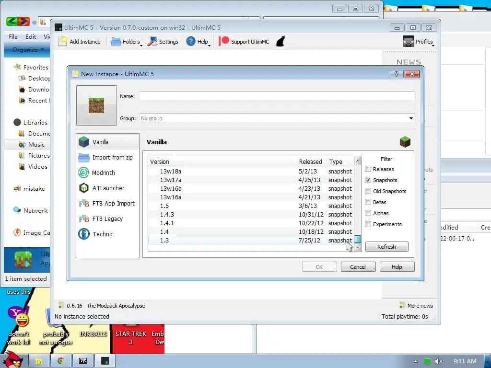Click the Add Instance toolbar icon
This screenshot has height=368, width=491.
63,41
